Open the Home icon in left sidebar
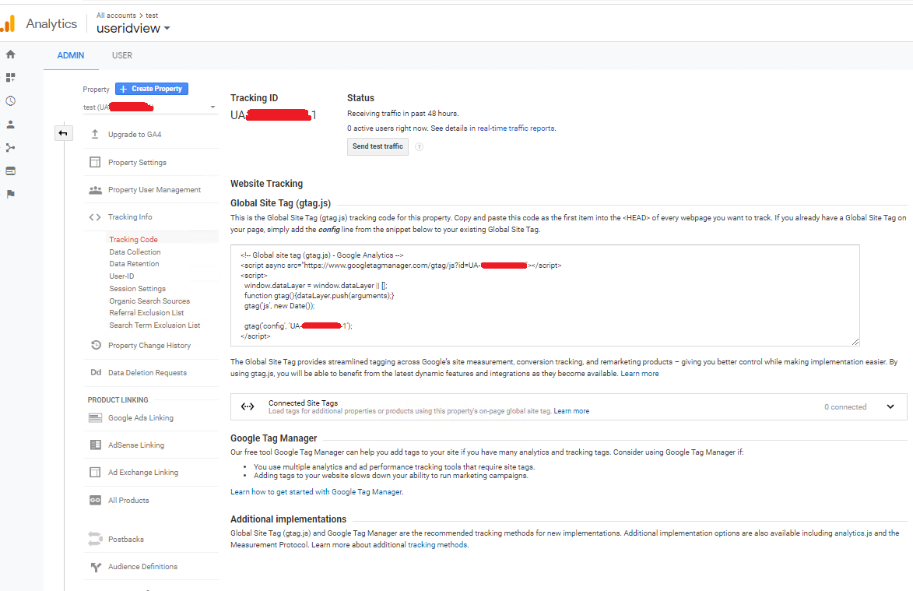Viewport: 913px width, 591px height. click(10, 55)
